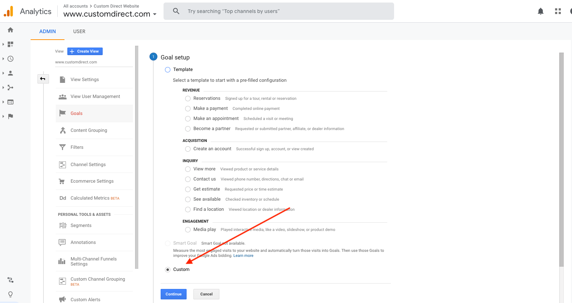Select the Get estimate radio option

click(x=188, y=189)
